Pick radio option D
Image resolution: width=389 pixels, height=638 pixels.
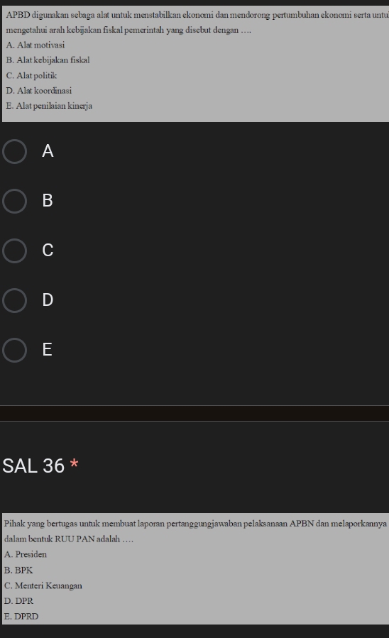(x=15, y=300)
